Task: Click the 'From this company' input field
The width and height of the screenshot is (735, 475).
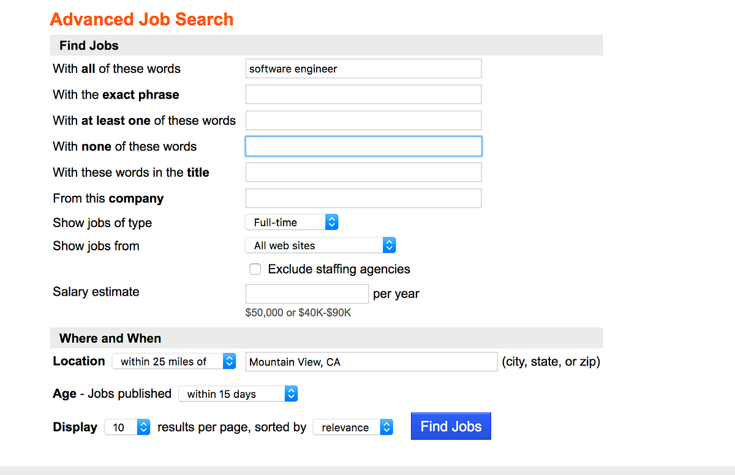Action: click(x=363, y=198)
